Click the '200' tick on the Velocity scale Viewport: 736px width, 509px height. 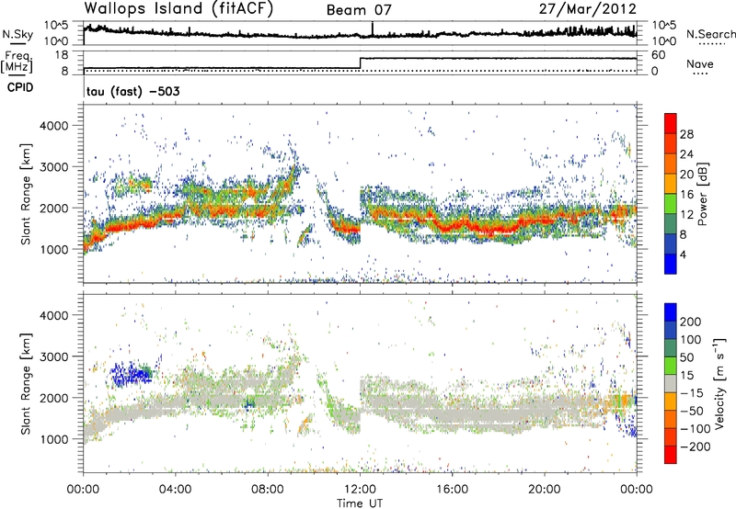pos(691,322)
